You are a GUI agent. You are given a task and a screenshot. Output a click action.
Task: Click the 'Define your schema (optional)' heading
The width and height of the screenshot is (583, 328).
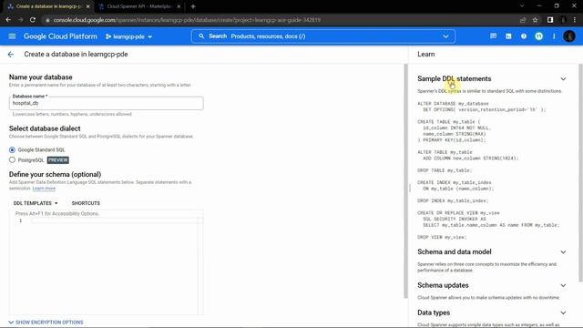click(x=55, y=174)
